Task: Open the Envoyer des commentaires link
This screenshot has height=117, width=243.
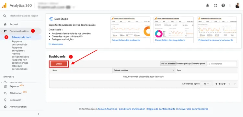Action: coord(193,109)
